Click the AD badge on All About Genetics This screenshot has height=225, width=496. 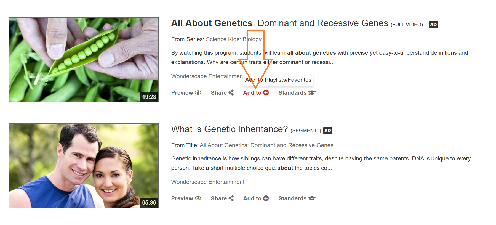click(x=433, y=25)
